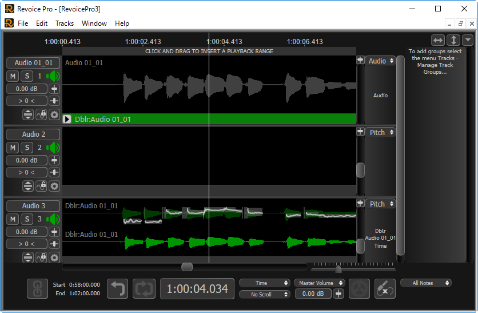Screen dimensions: 478x313
Task: Open the Window menu
Action: click(94, 23)
